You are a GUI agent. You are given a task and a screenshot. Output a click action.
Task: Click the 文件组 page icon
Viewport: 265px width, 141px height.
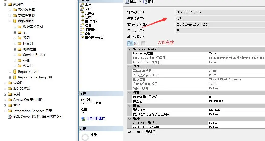[82, 13]
